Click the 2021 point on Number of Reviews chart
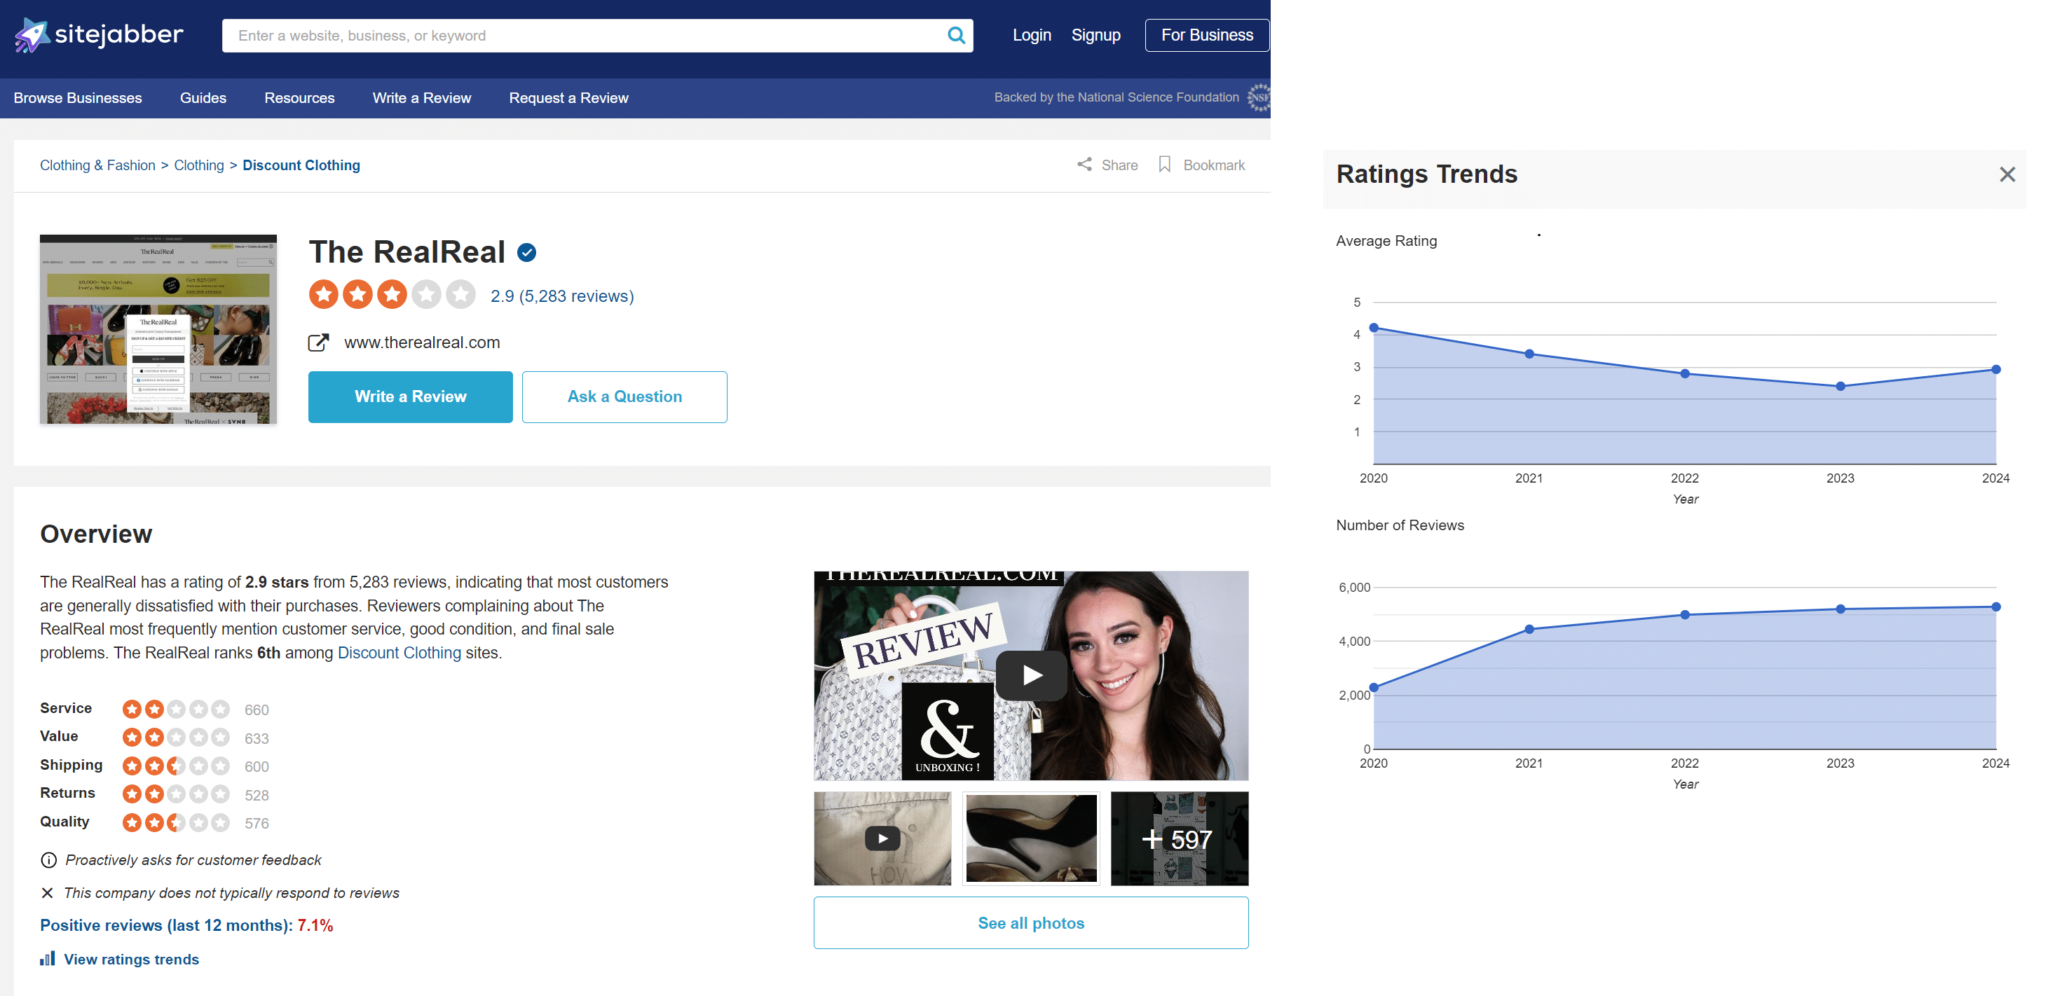 click(x=1529, y=629)
